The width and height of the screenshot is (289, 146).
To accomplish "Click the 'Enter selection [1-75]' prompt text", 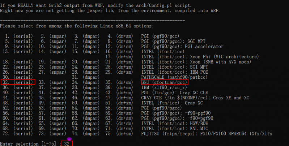I will 29,143.
